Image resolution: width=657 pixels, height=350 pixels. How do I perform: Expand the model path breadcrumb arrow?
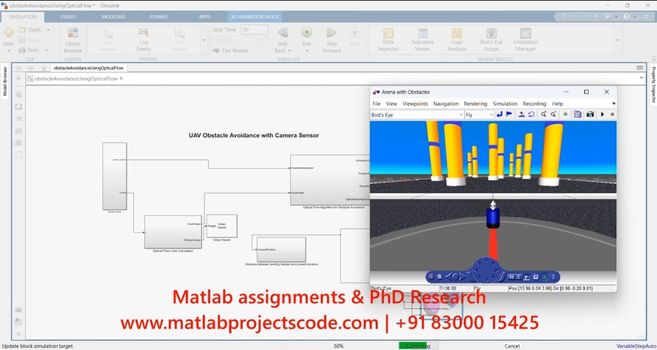121,78
